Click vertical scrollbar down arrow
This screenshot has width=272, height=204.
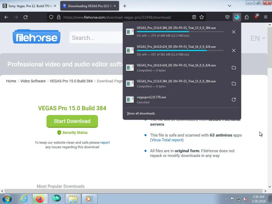270,187
